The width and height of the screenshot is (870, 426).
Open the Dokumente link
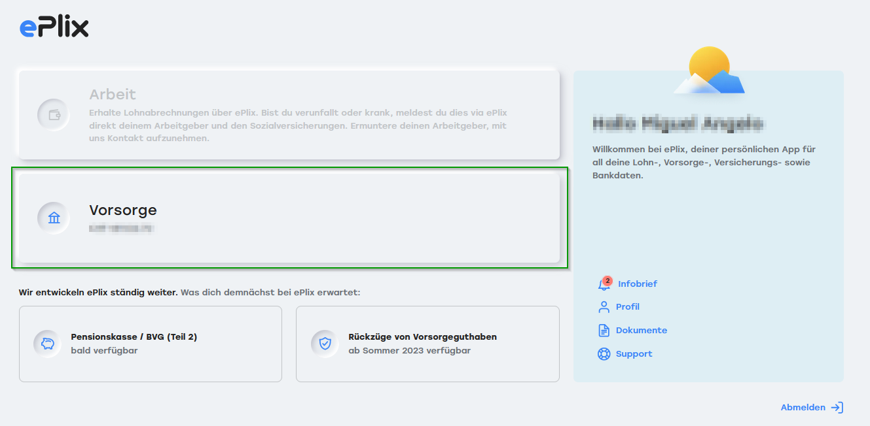click(x=642, y=331)
